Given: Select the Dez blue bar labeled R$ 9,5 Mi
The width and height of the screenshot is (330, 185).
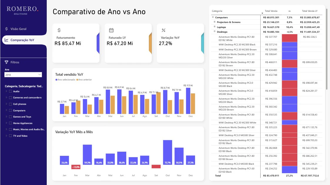Looking at the screenshot, I should (188, 101).
